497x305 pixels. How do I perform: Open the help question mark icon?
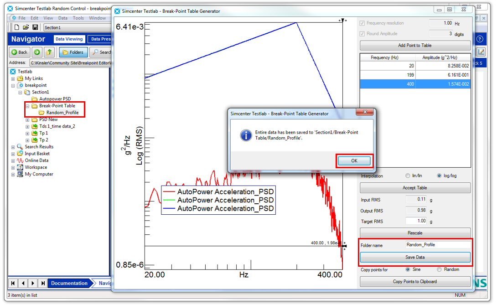480,39
